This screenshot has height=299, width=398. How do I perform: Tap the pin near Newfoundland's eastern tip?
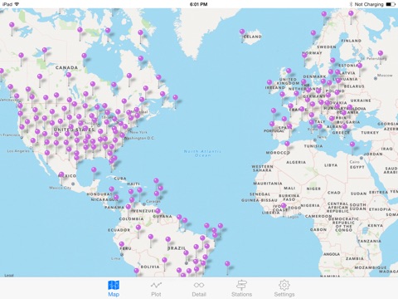[x=175, y=97]
